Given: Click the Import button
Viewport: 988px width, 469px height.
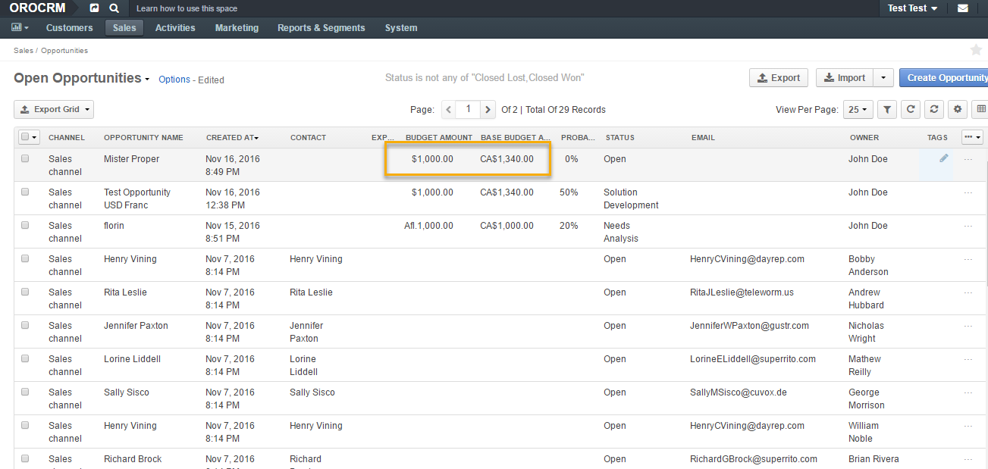Looking at the screenshot, I should [x=845, y=78].
